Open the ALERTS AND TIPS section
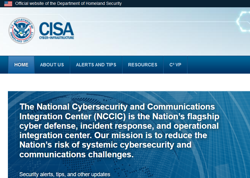The width and height of the screenshot is (250, 178). click(x=96, y=65)
